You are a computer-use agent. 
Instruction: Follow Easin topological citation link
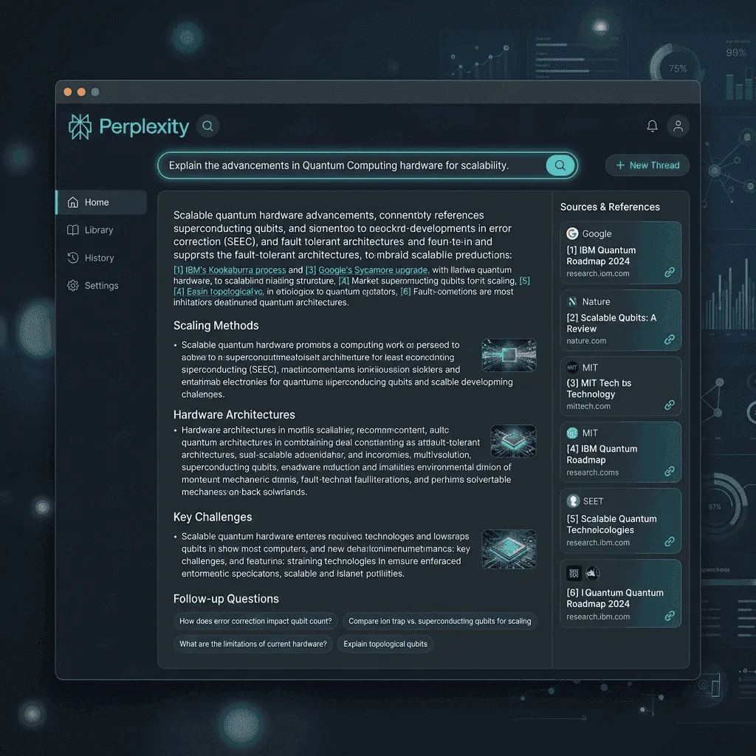[x=224, y=292]
